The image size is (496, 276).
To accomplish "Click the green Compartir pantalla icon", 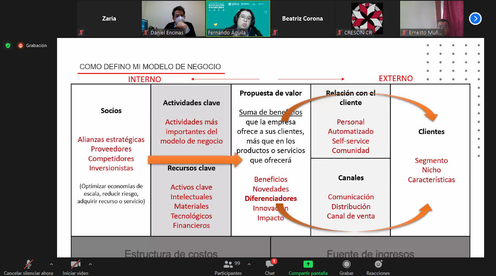I will pos(308,265).
